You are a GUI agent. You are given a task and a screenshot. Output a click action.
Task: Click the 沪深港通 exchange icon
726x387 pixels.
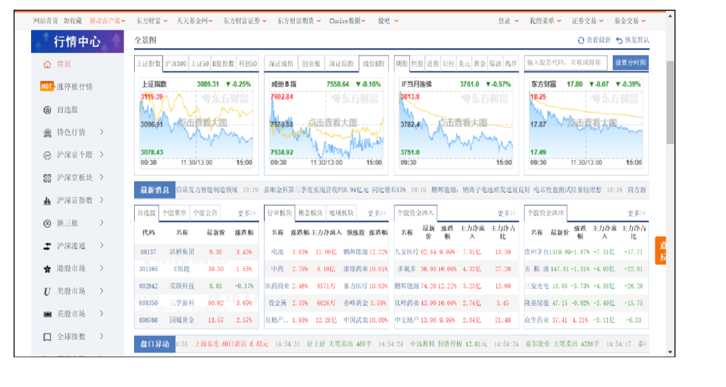(x=47, y=247)
